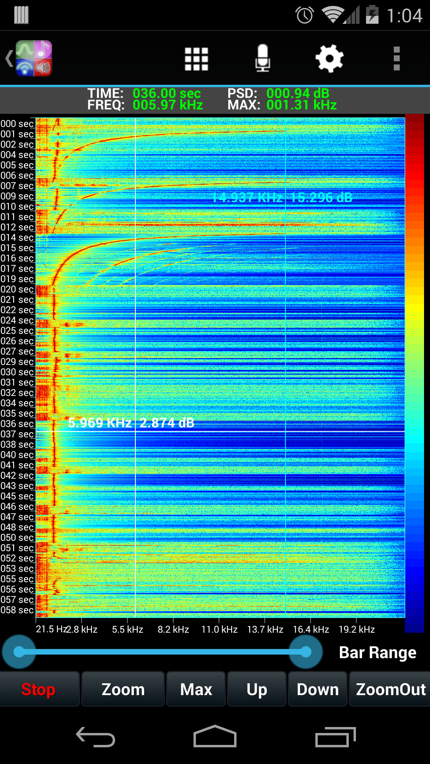Stop the spectrogram recording
This screenshot has height=764, width=430.
point(39,689)
